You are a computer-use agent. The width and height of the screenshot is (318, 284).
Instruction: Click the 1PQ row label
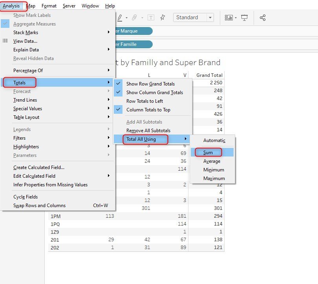point(55,224)
